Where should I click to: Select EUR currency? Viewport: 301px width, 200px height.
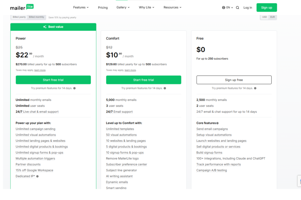pyautogui.click(x=272, y=17)
